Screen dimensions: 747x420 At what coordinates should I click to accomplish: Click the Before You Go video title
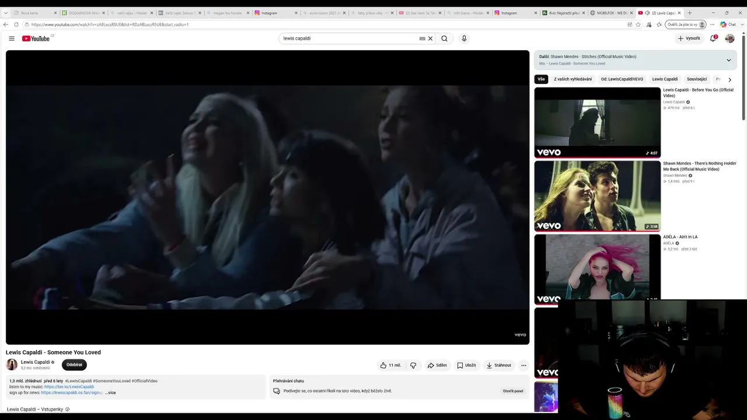[698, 93]
